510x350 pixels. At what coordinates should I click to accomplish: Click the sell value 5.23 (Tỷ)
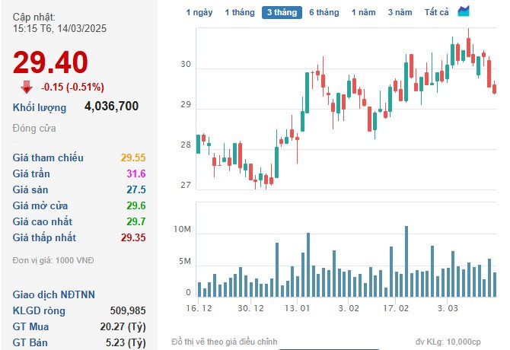(x=126, y=342)
